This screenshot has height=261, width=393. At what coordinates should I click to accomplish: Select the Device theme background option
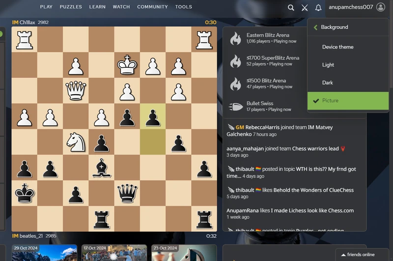tap(337, 47)
